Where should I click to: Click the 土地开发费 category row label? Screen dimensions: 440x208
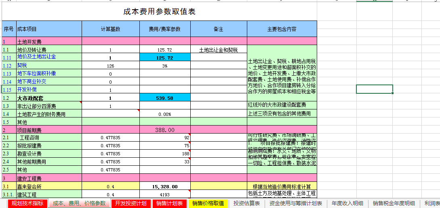pos(49,42)
